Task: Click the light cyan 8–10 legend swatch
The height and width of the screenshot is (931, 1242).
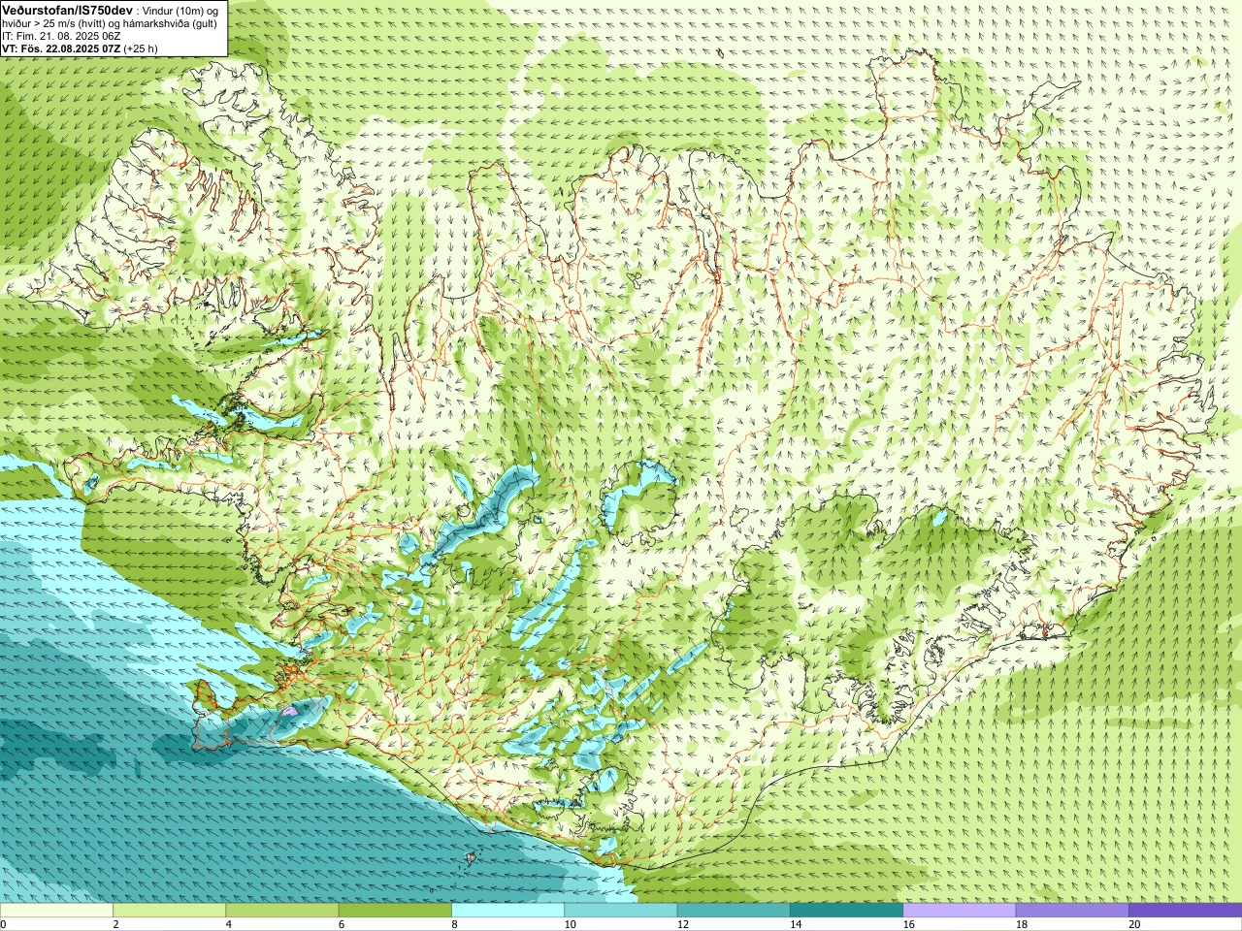Action: [507, 911]
